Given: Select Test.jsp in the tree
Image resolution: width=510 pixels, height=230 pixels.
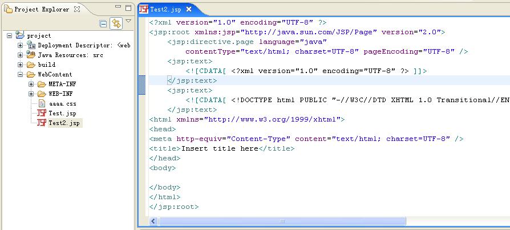Looking at the screenshot, I should [62, 113].
